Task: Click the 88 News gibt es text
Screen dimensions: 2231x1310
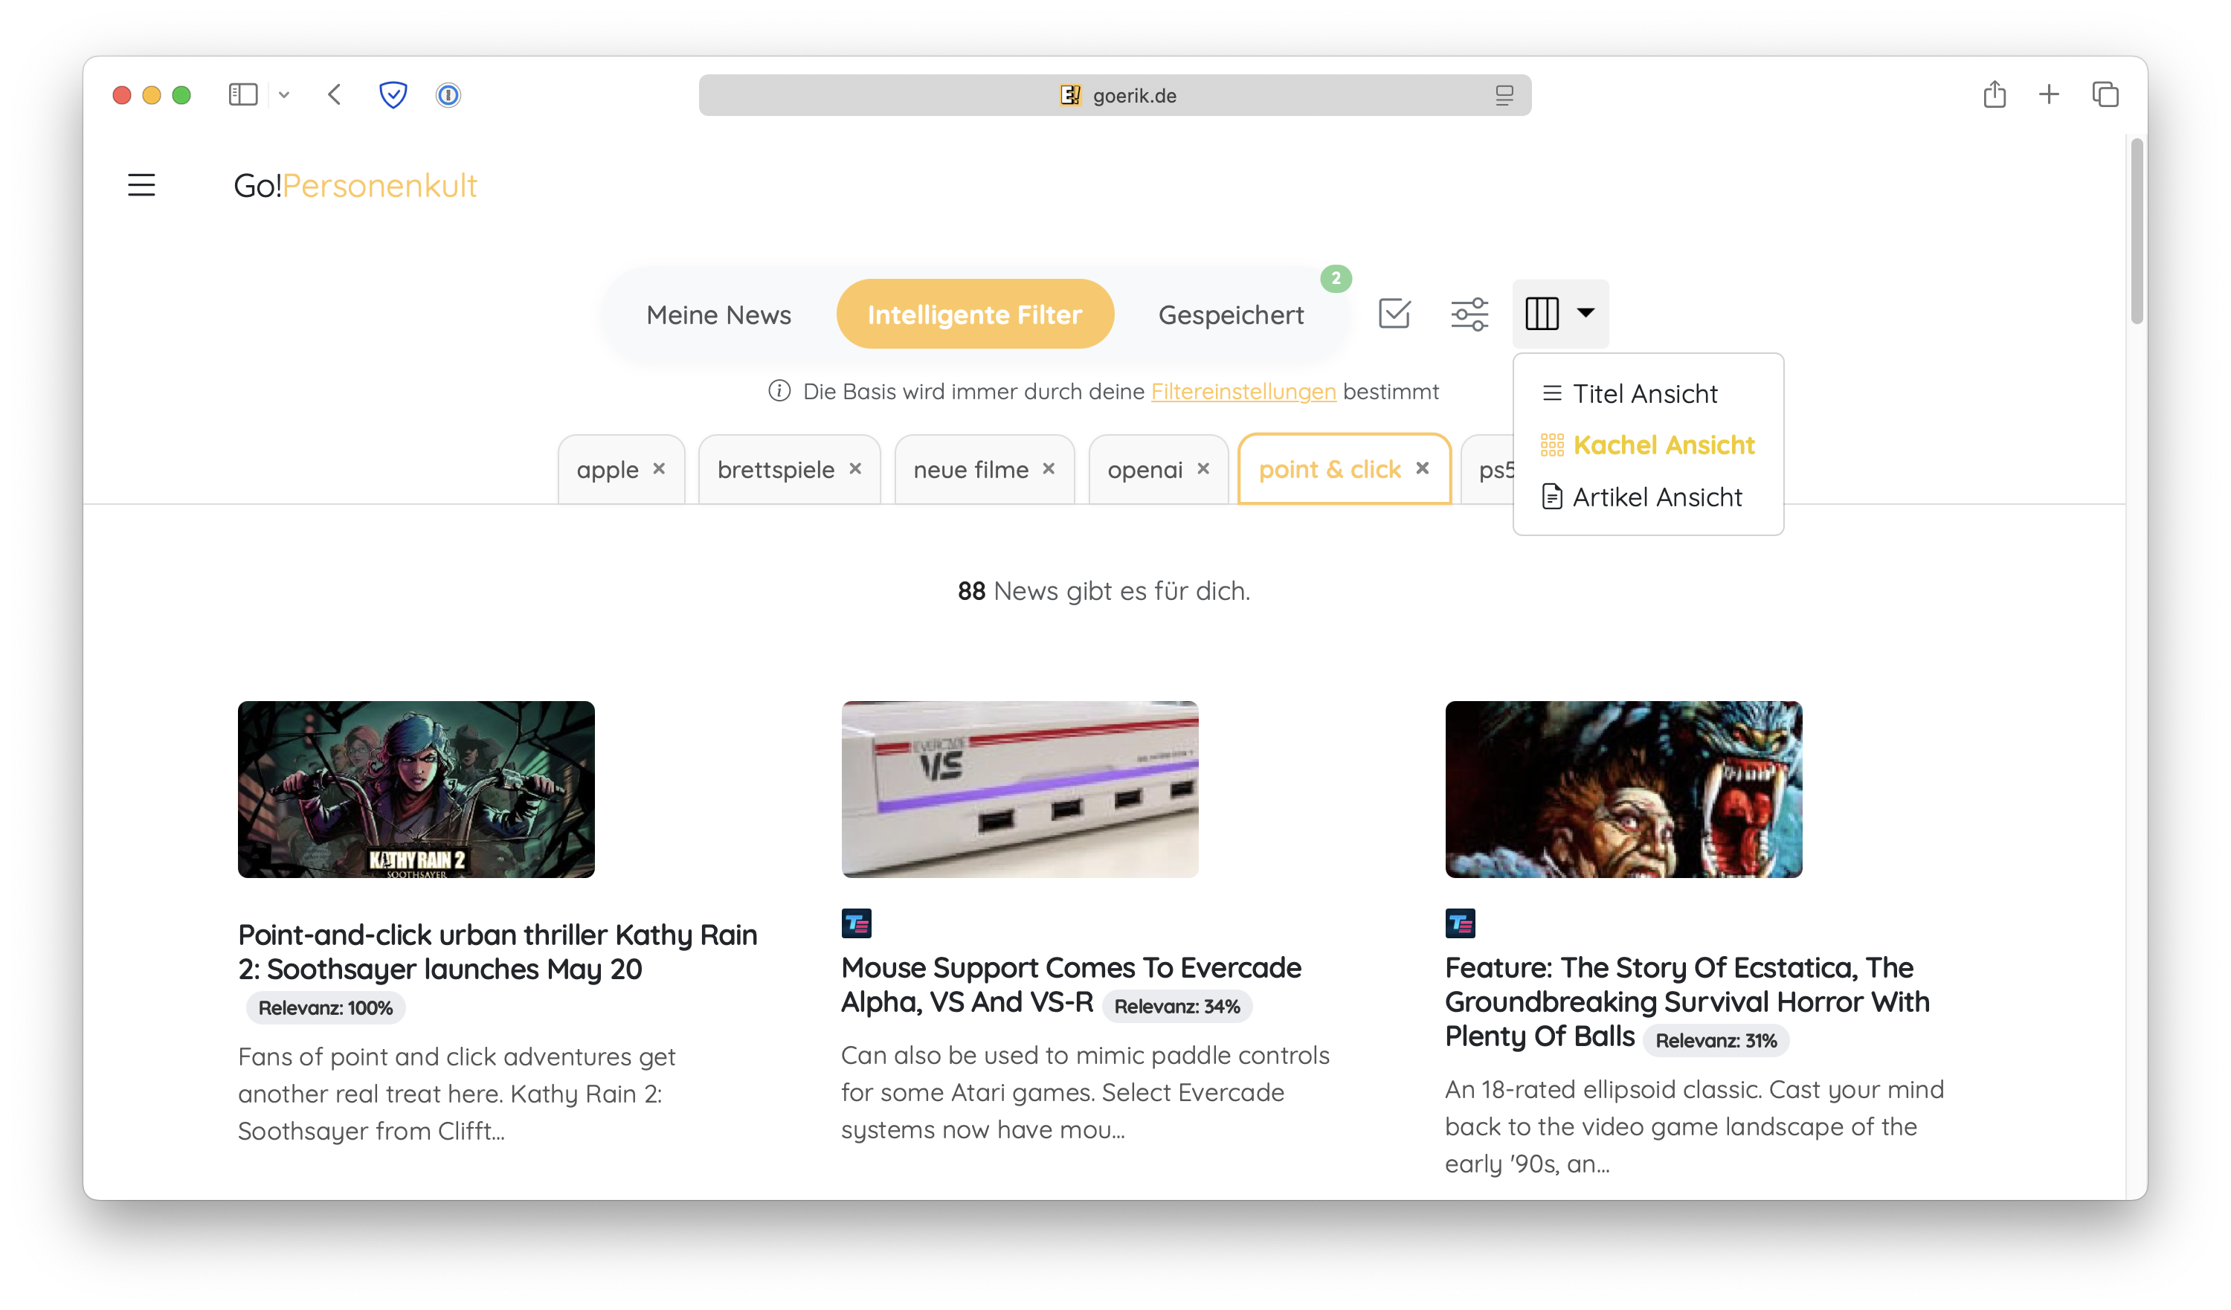Action: (1103, 590)
